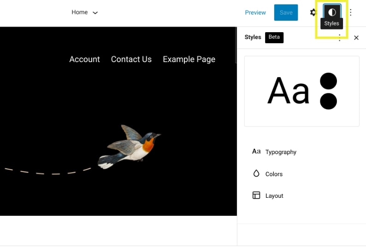Viewport: 366px width, 247px height.
Task: Click the large Aa style preview text
Action: [289, 91]
